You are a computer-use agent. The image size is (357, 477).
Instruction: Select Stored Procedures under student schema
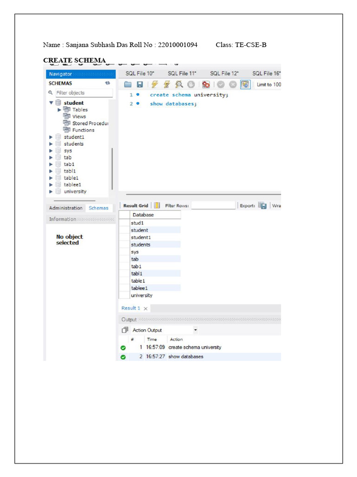pyautogui.click(x=90, y=123)
